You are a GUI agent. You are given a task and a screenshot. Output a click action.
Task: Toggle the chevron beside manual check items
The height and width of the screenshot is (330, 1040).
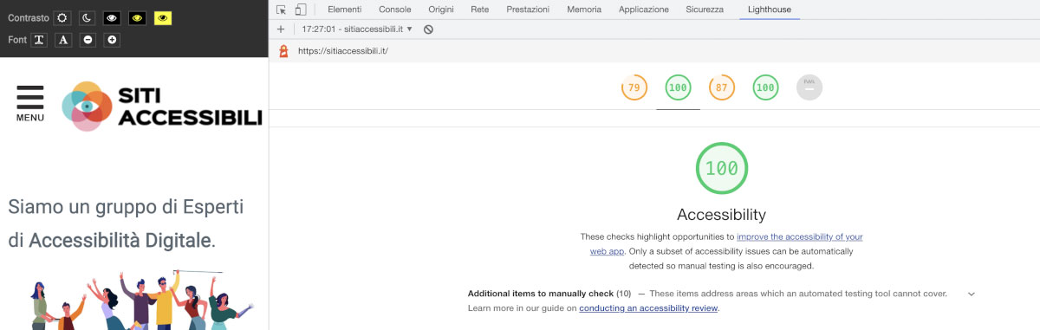coord(971,294)
